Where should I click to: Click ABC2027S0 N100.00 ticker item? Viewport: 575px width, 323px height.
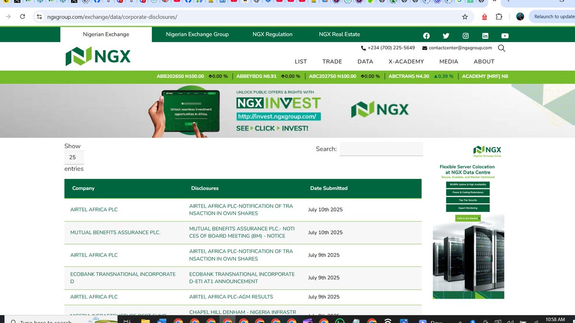coord(333,77)
